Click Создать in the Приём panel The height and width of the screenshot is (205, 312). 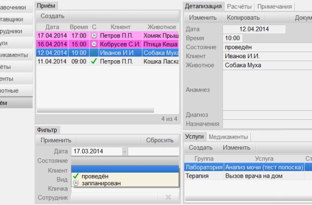(x=52, y=16)
